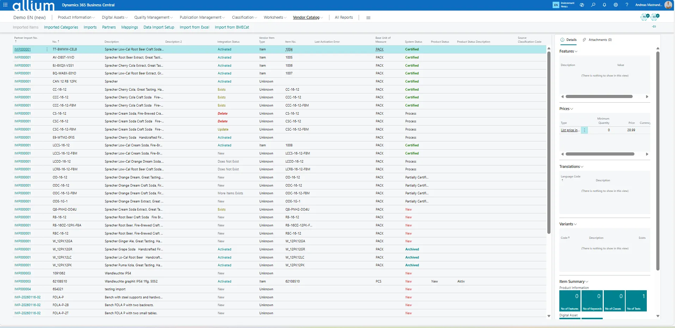Collapse the Prices section

[x=566, y=109]
